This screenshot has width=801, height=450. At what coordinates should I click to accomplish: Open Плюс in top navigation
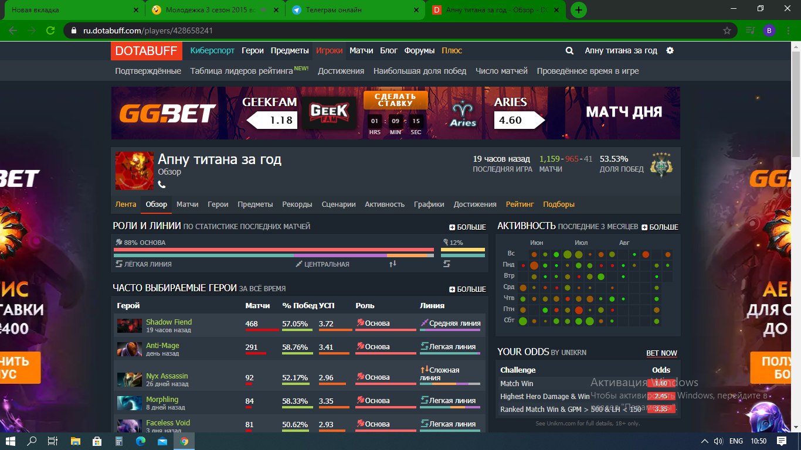click(452, 51)
